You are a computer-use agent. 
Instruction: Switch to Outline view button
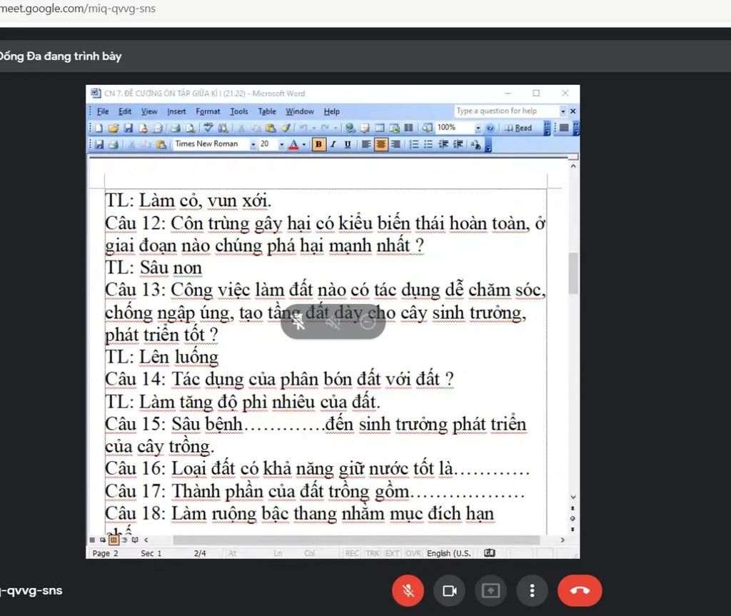[x=124, y=540]
